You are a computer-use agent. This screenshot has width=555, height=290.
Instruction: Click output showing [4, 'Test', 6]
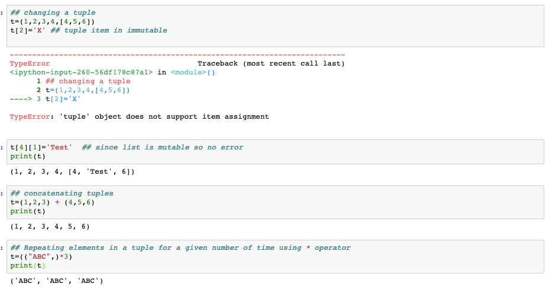[102, 172]
